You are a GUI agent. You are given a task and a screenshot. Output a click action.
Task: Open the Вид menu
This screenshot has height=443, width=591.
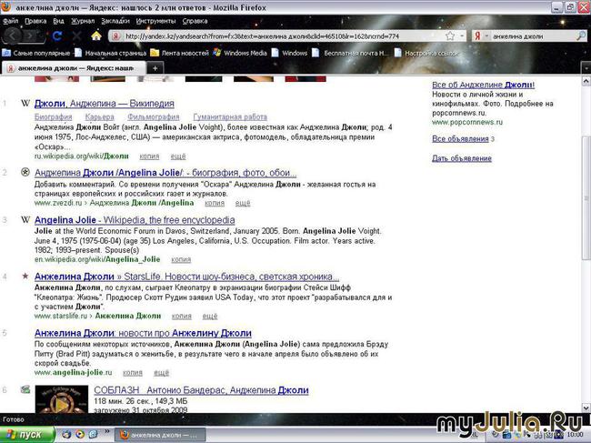[58, 21]
